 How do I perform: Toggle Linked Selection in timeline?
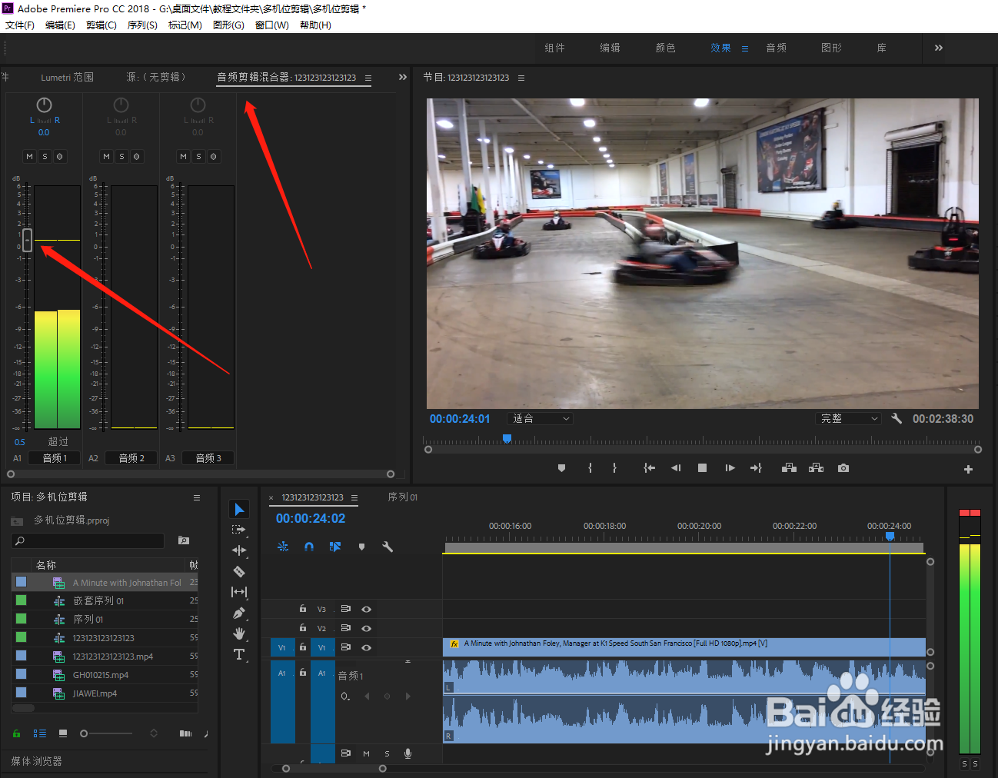(x=335, y=547)
